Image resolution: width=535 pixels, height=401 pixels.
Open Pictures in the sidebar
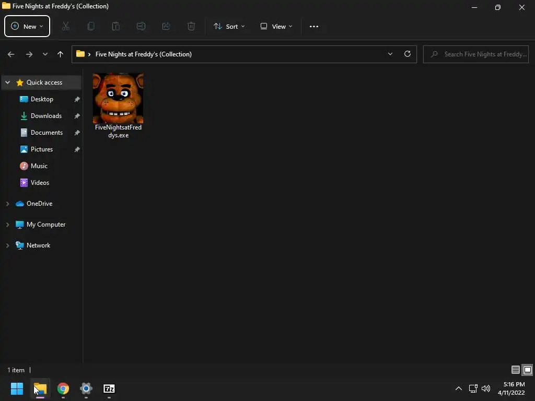(42, 149)
